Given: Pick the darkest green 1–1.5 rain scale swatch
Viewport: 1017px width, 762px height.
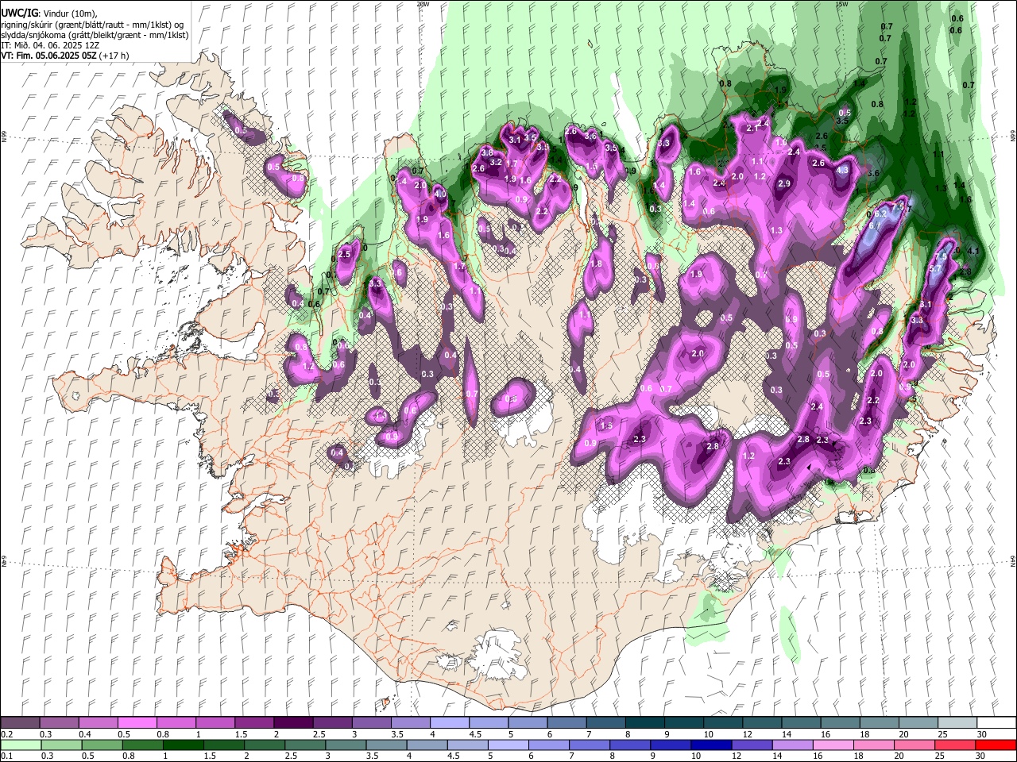Looking at the screenshot, I should click(183, 745).
